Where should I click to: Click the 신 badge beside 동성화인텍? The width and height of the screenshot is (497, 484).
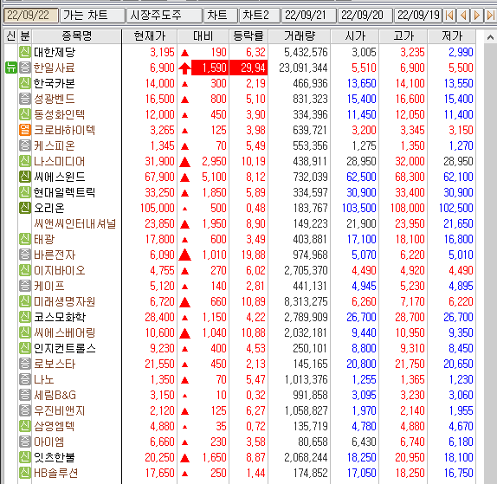pos(25,114)
